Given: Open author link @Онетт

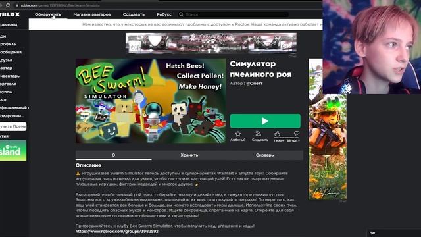Looking at the screenshot, I should pyautogui.click(x=255, y=84).
